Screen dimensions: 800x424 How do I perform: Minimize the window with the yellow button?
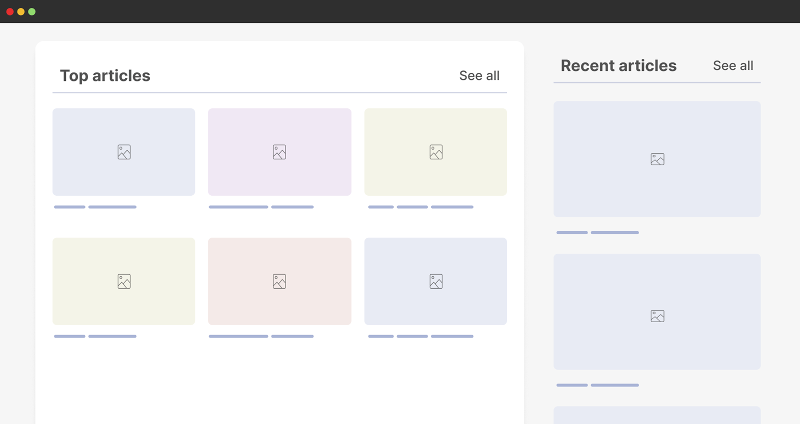pos(21,11)
